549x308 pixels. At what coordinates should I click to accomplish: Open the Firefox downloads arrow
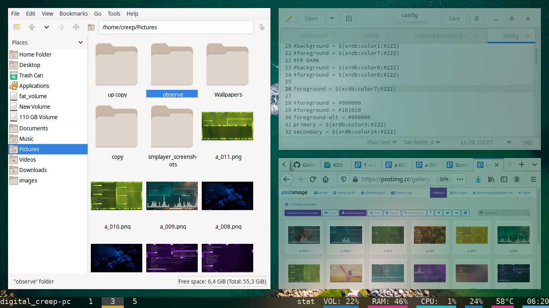478,179
